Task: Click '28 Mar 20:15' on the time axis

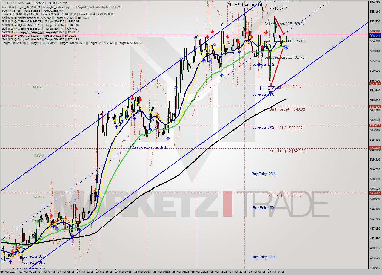Action: pos(238,272)
